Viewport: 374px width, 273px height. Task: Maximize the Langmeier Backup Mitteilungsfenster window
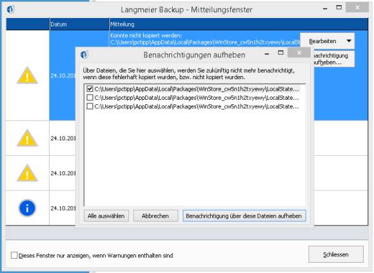(339, 7)
